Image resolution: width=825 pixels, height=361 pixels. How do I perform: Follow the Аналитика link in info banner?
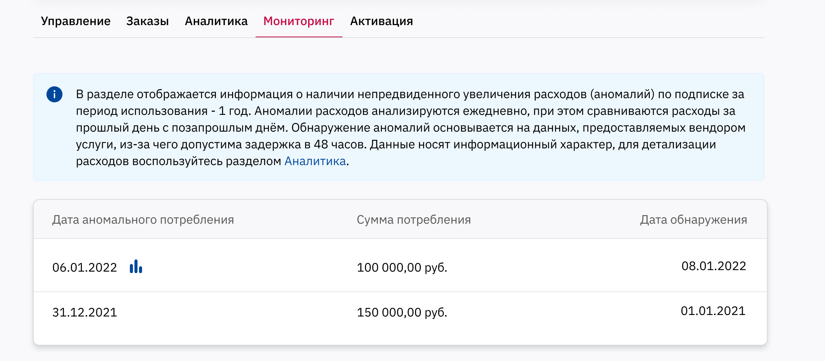pyautogui.click(x=315, y=161)
